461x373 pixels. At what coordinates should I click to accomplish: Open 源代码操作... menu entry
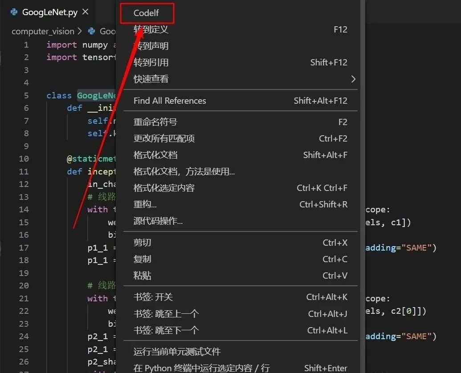click(x=240, y=221)
